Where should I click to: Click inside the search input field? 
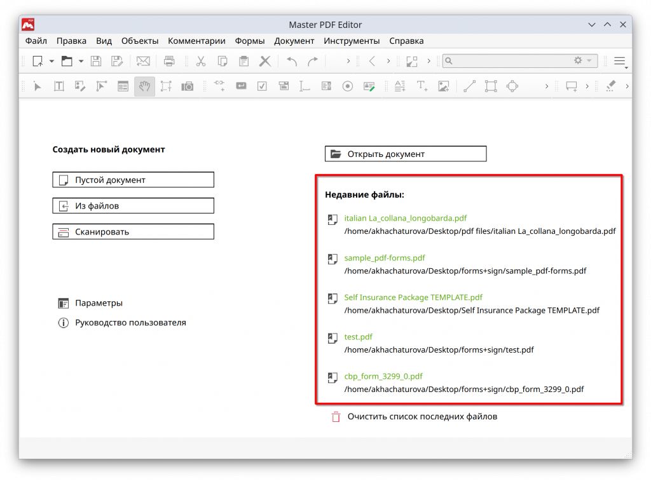[509, 61]
